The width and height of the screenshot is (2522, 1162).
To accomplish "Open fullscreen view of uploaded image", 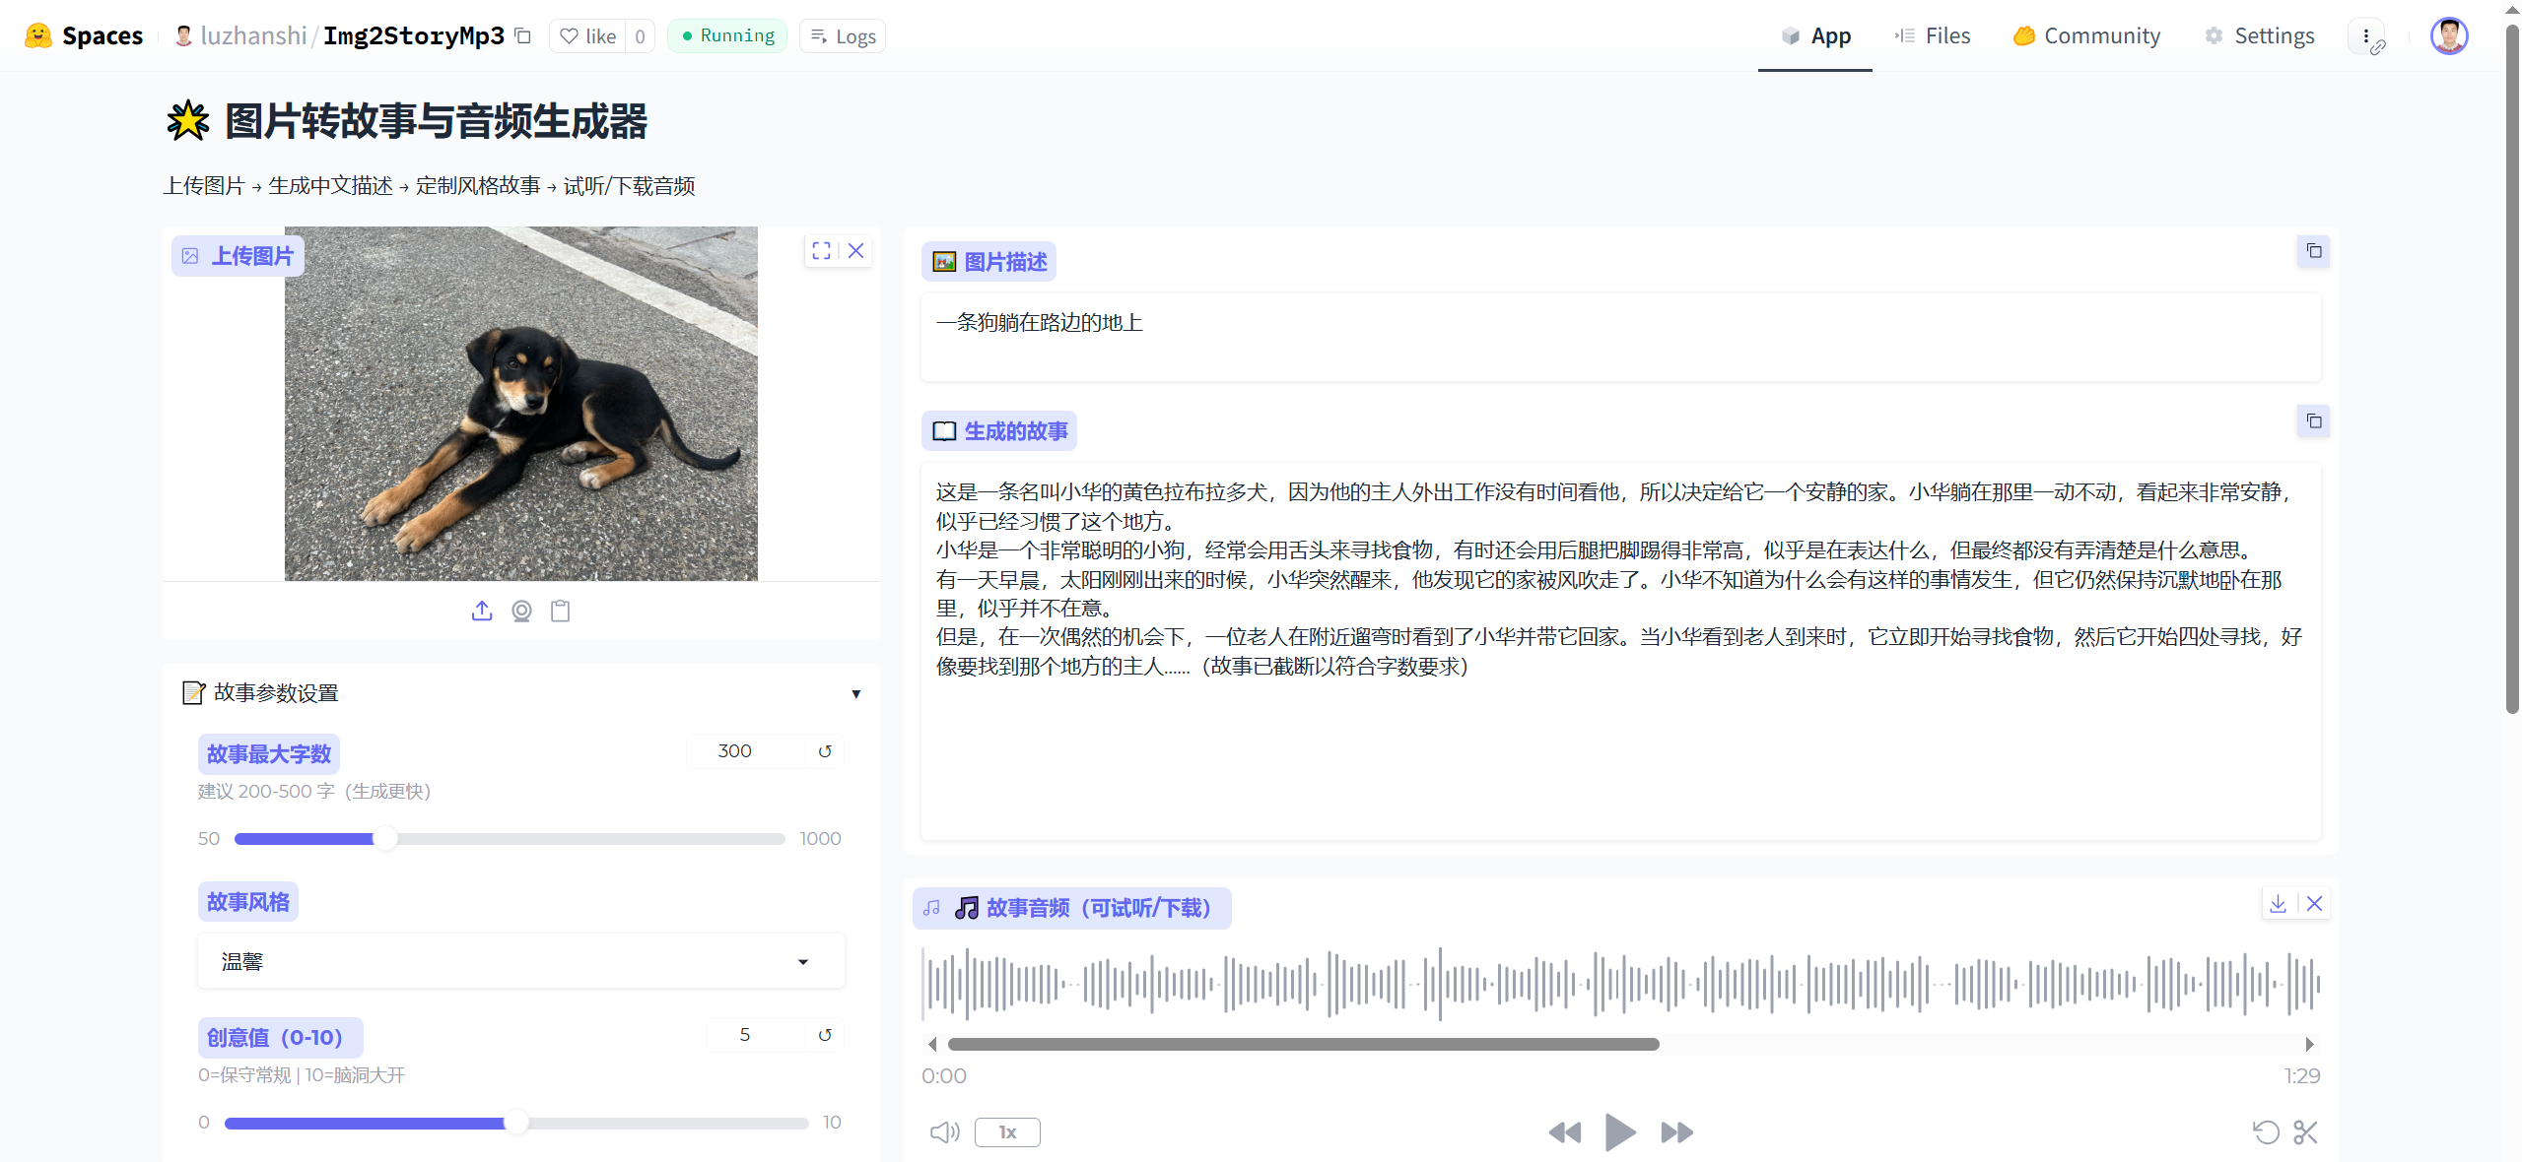I will point(821,251).
